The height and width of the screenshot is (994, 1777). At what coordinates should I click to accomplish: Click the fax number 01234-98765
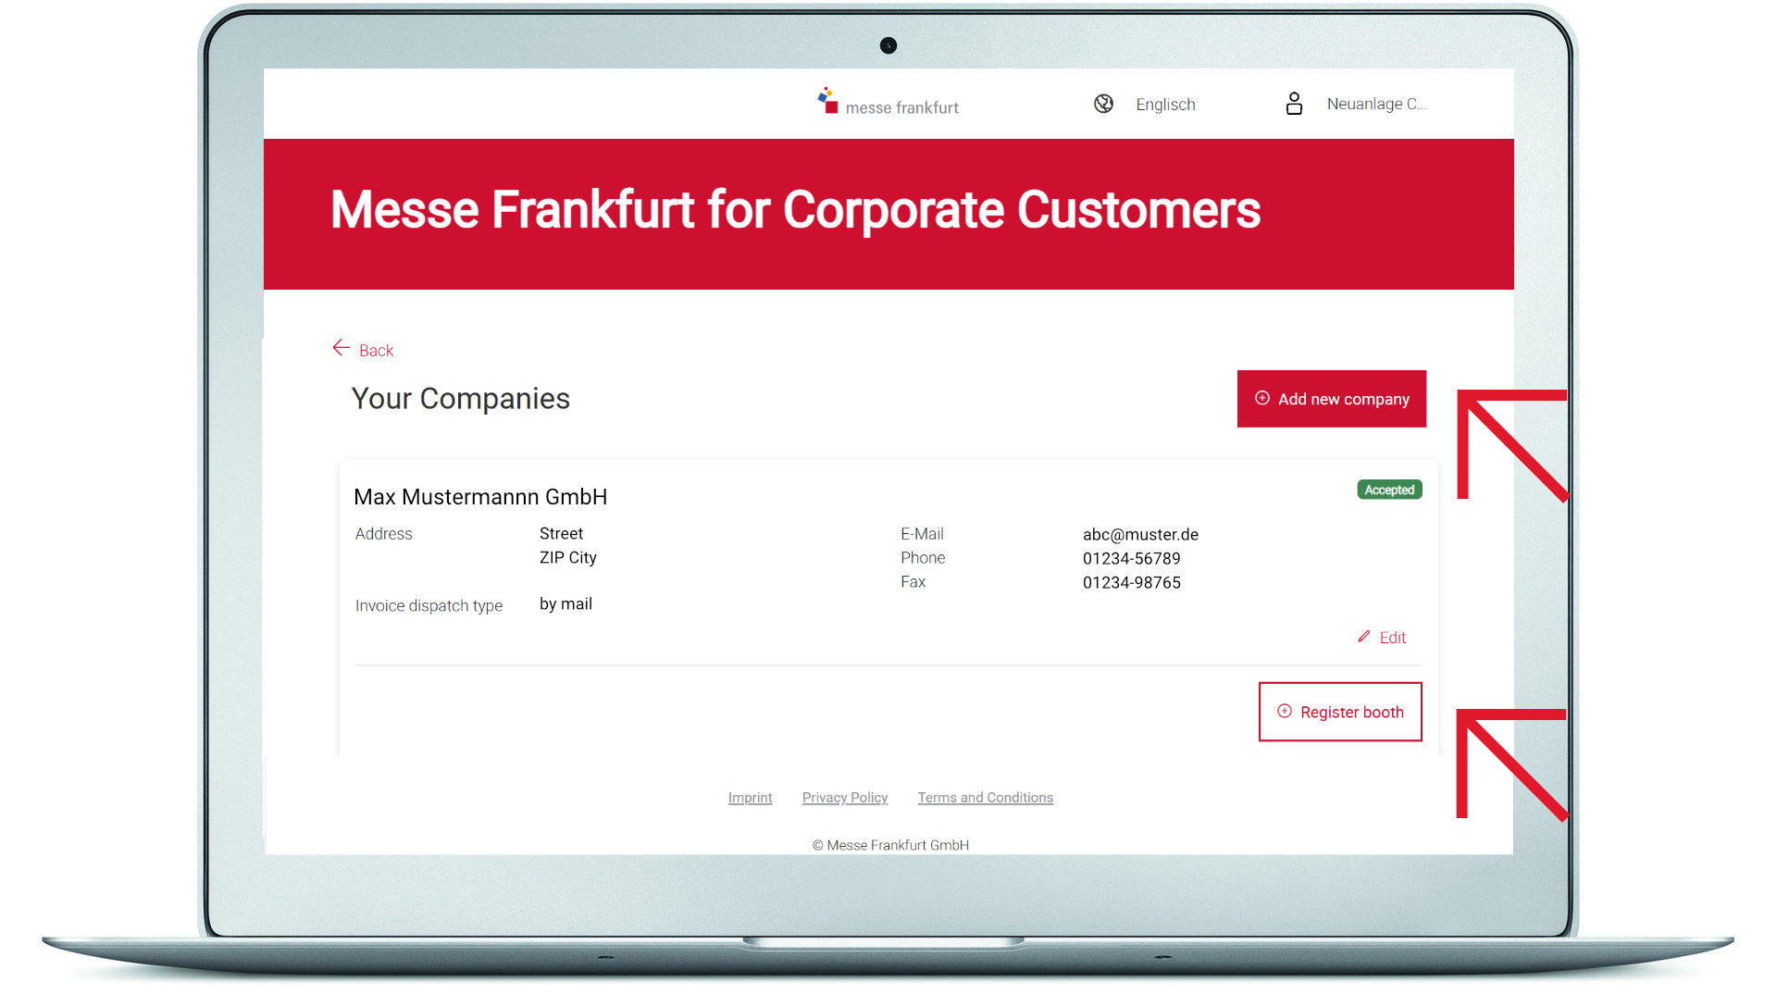coord(1131,583)
